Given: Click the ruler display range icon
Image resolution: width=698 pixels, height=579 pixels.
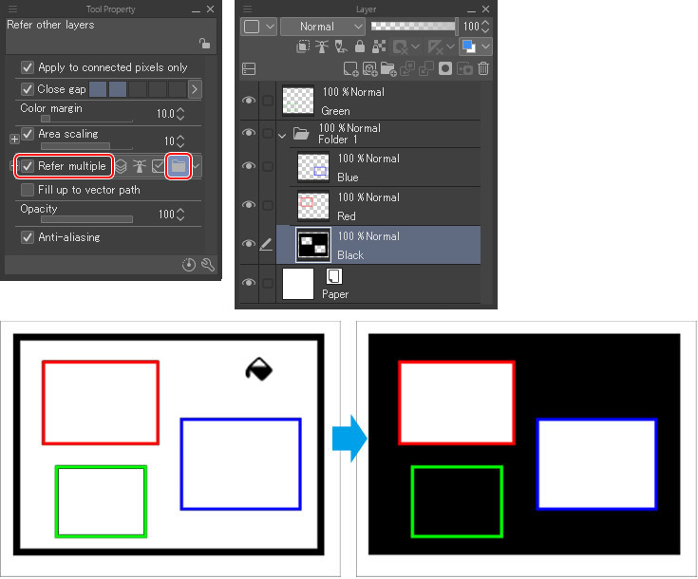Looking at the screenshot, I should pos(435,47).
